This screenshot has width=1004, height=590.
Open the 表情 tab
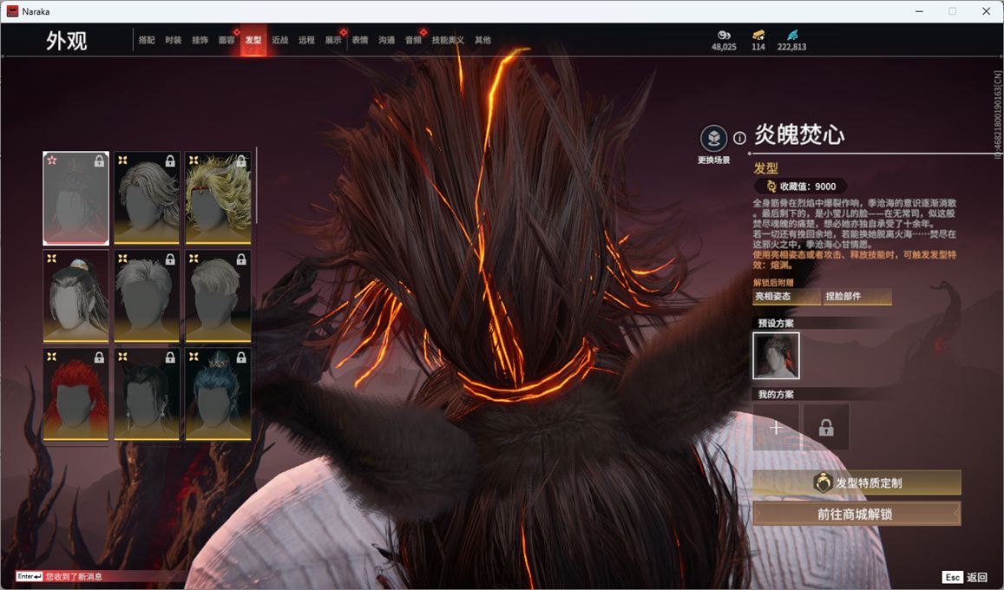coord(360,40)
